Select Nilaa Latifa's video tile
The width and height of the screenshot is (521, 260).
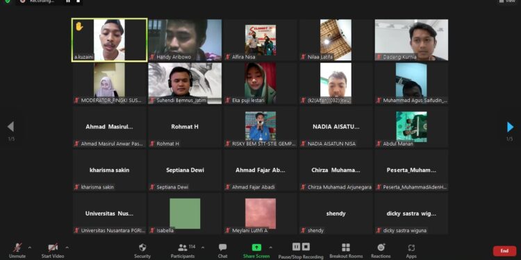(x=336, y=40)
